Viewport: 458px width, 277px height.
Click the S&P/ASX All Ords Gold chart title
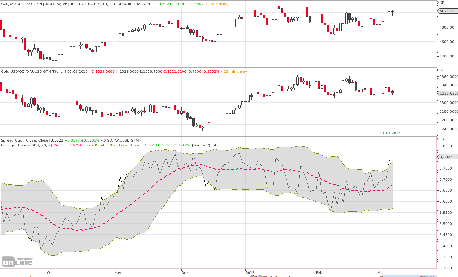click(x=35, y=4)
